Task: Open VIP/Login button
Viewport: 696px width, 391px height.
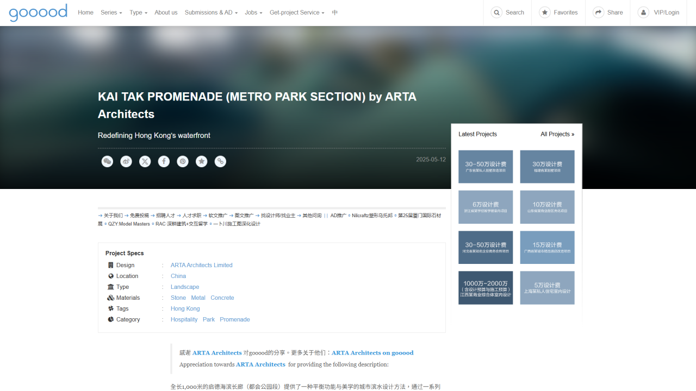Action: pos(658,12)
